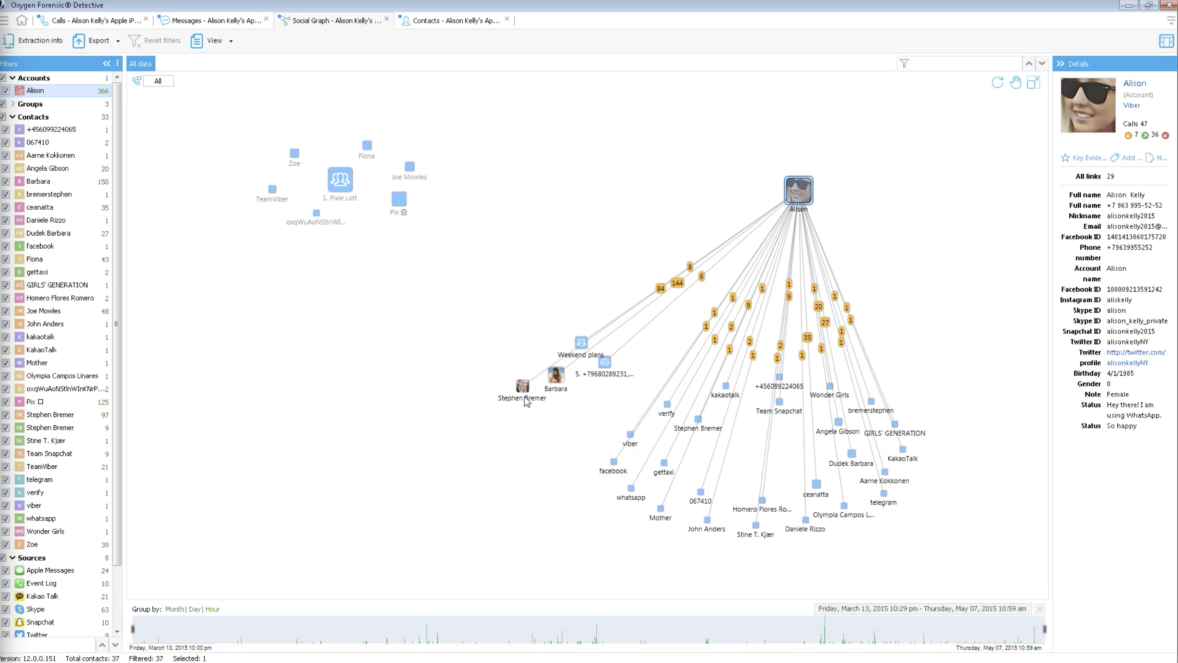This screenshot has height=663, width=1178.
Task: Click the communication type icon beside All
Action: (136, 81)
